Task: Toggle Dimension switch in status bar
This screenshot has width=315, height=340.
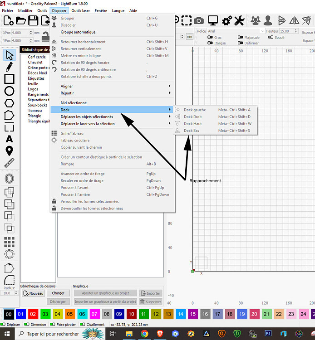Action: point(27,325)
